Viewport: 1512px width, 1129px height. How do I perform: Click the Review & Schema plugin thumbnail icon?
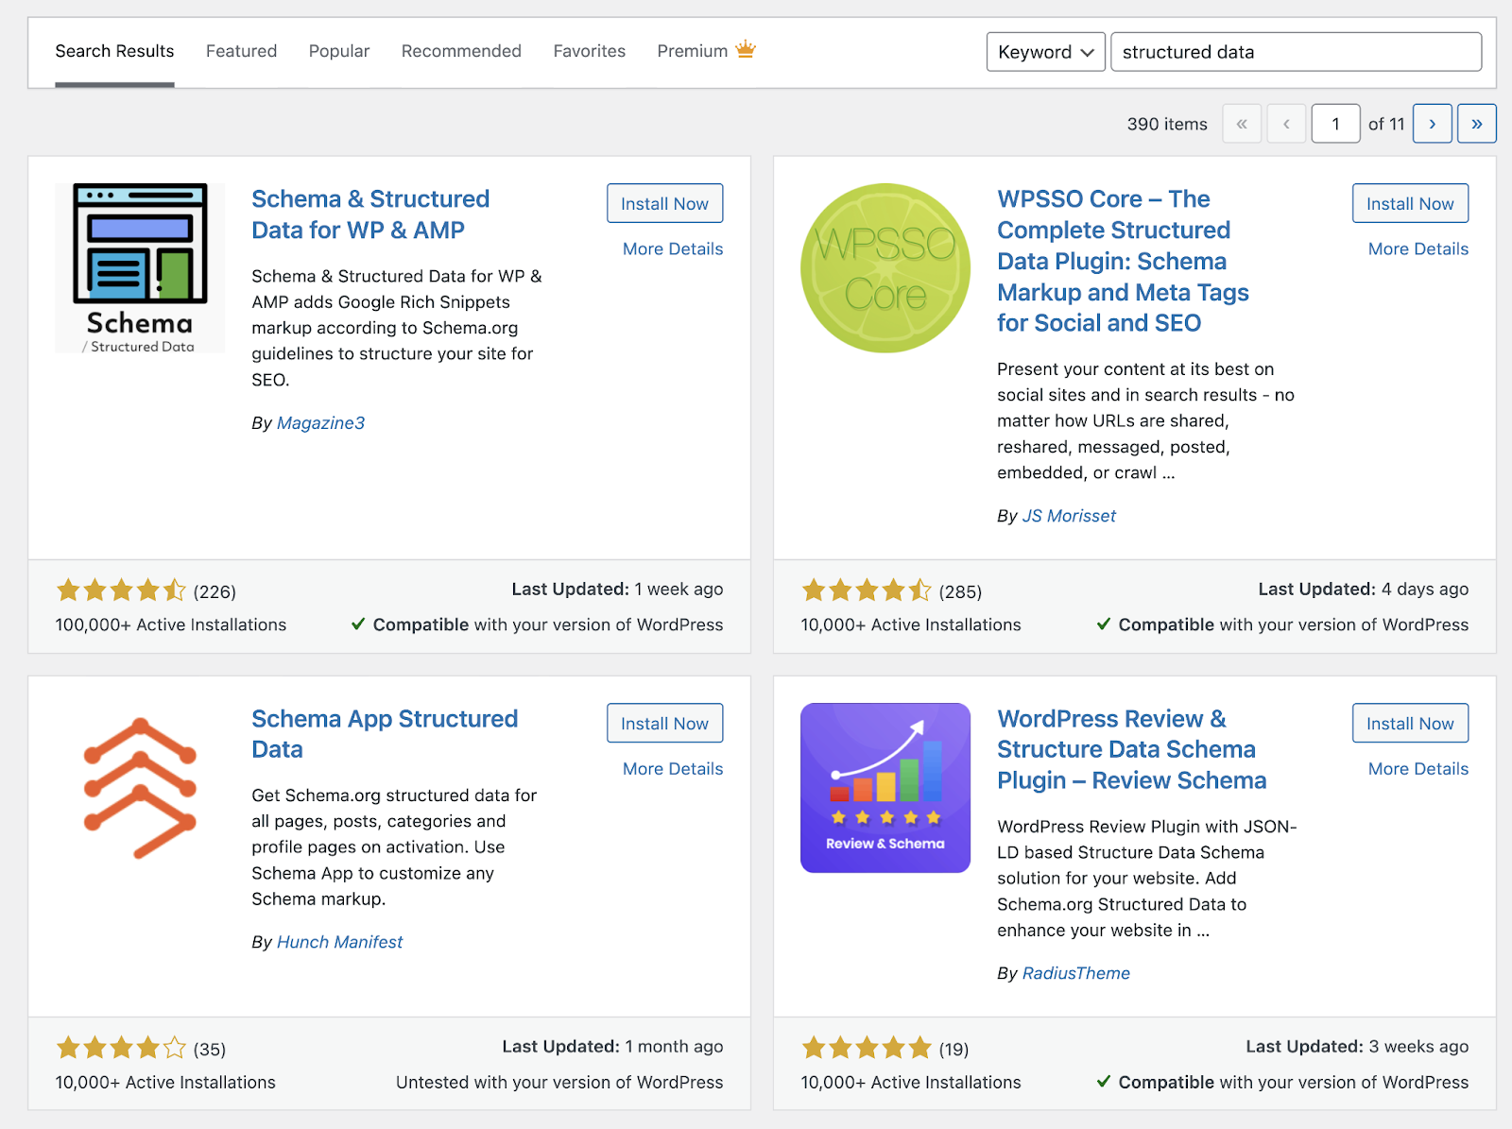(x=885, y=787)
